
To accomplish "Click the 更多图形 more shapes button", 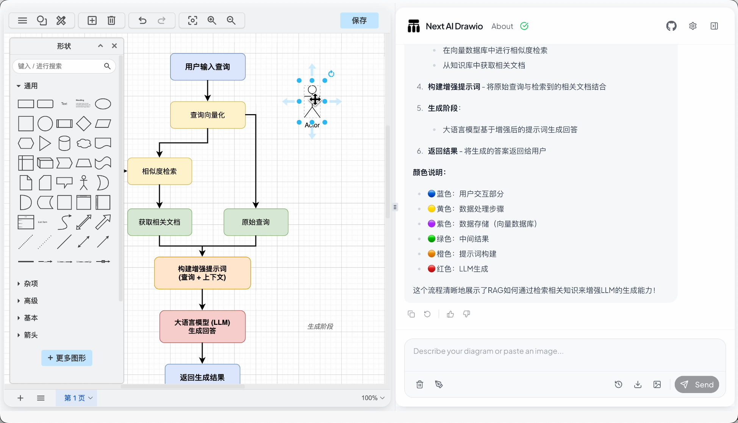I will [x=67, y=358].
